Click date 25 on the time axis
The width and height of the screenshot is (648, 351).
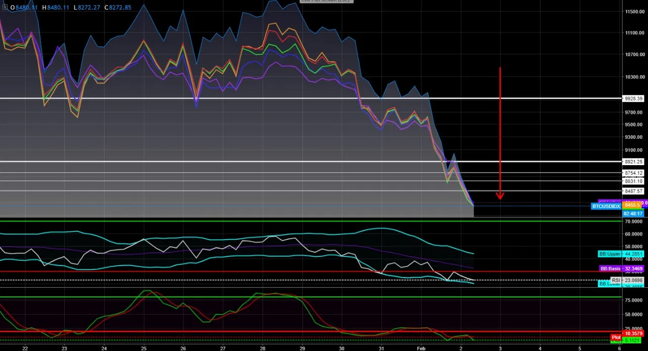(144, 348)
